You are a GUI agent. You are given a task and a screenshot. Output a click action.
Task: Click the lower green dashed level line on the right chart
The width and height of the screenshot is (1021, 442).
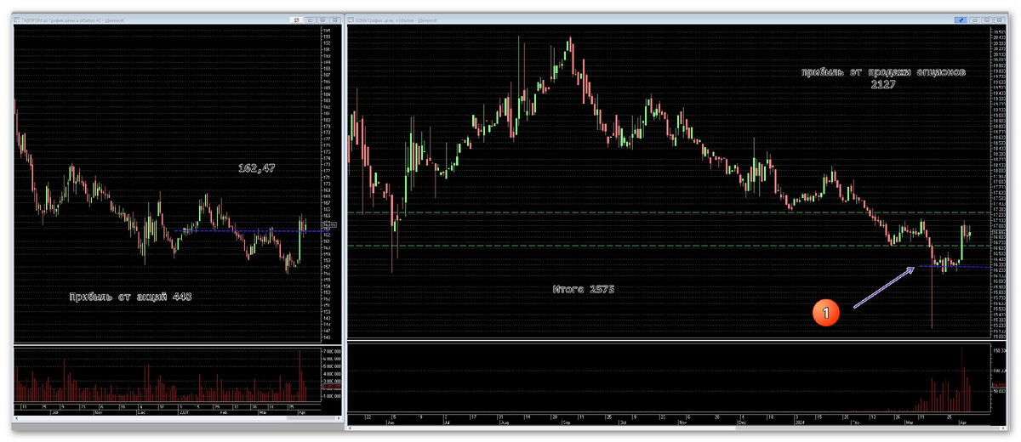(x=668, y=246)
